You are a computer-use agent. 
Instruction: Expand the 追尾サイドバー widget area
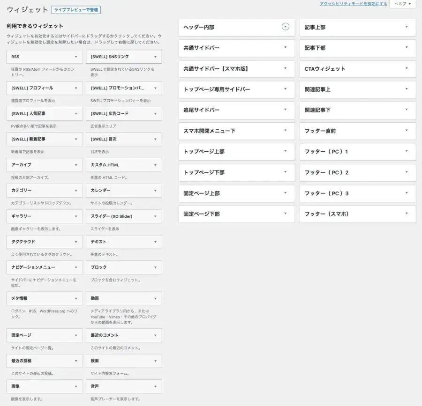point(236,110)
